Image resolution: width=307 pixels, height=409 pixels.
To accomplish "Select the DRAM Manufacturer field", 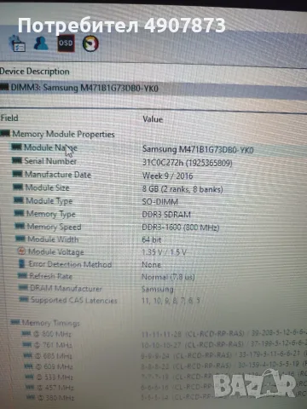I will (x=66, y=288).
